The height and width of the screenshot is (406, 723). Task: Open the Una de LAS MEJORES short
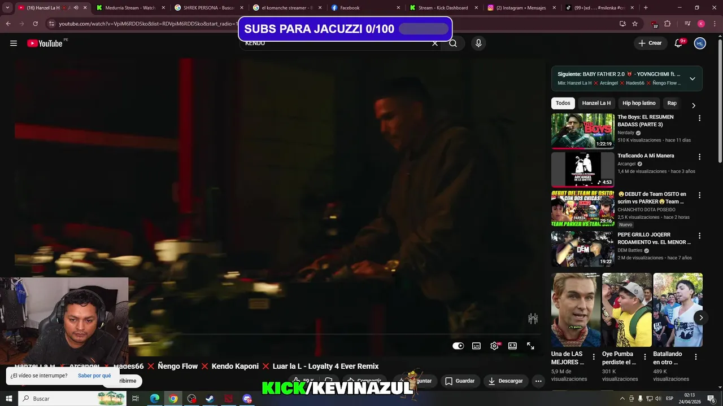pyautogui.click(x=576, y=310)
